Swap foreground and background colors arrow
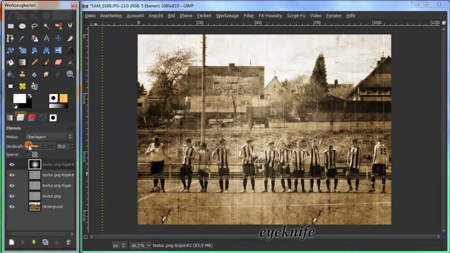Image resolution: width=450 pixels, height=253 pixels. click(x=30, y=96)
